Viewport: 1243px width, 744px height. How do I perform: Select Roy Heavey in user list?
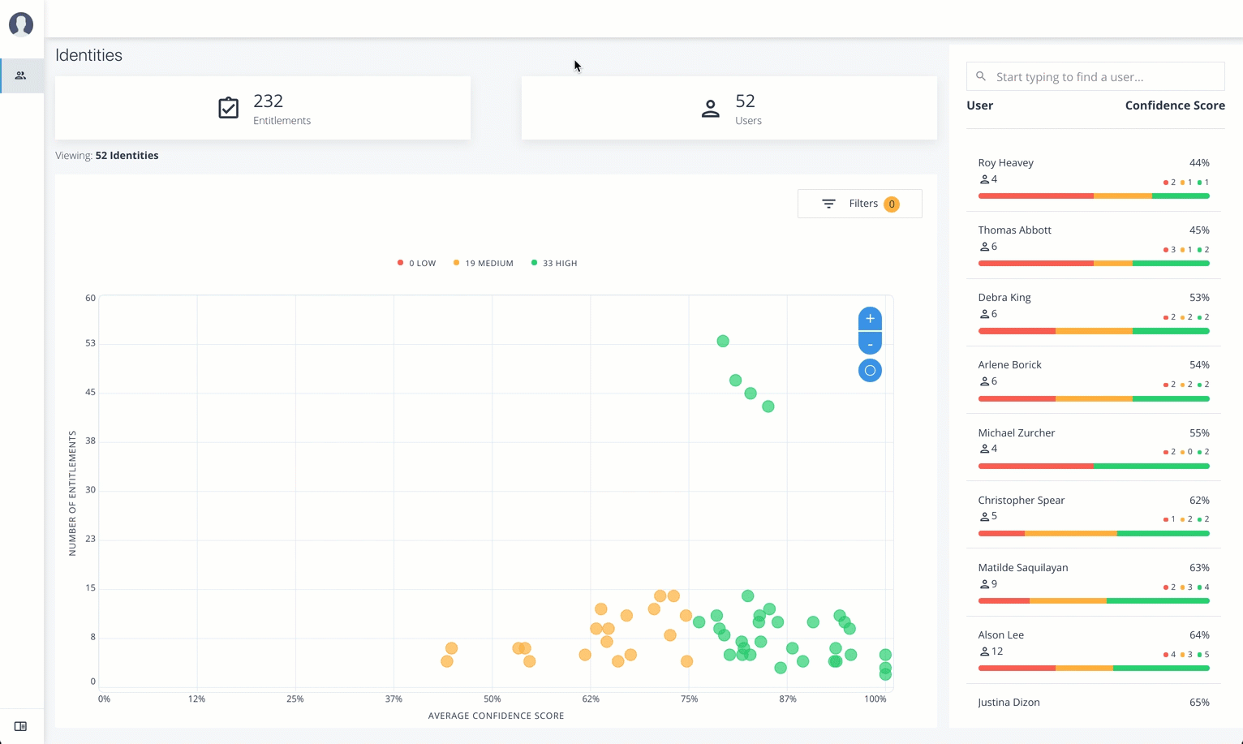pyautogui.click(x=1005, y=163)
